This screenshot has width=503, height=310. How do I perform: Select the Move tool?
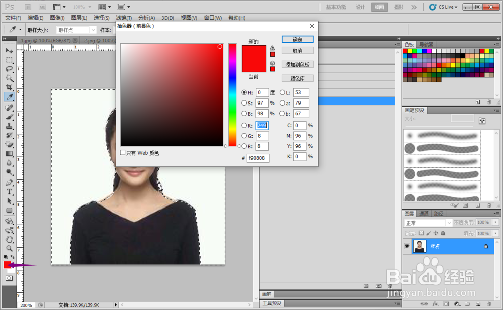(9, 51)
